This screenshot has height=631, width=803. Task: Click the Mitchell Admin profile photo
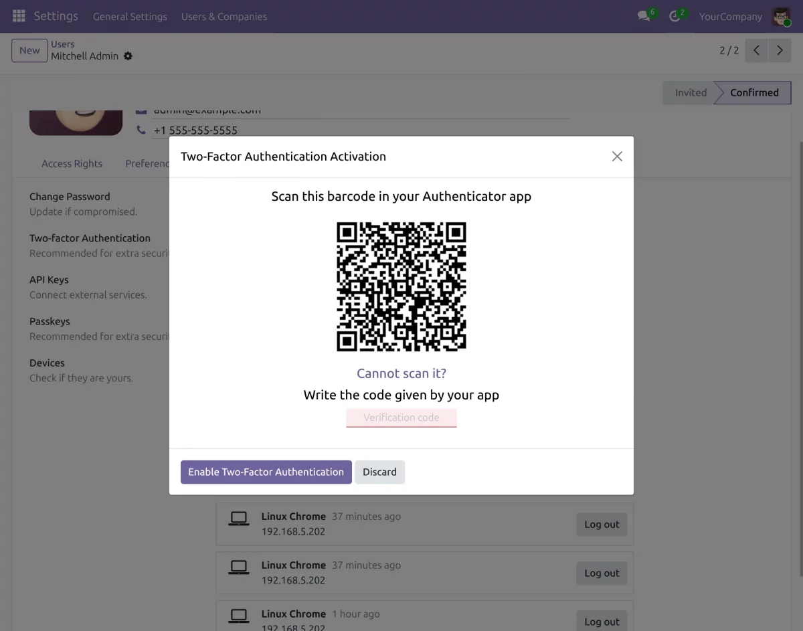click(x=76, y=122)
